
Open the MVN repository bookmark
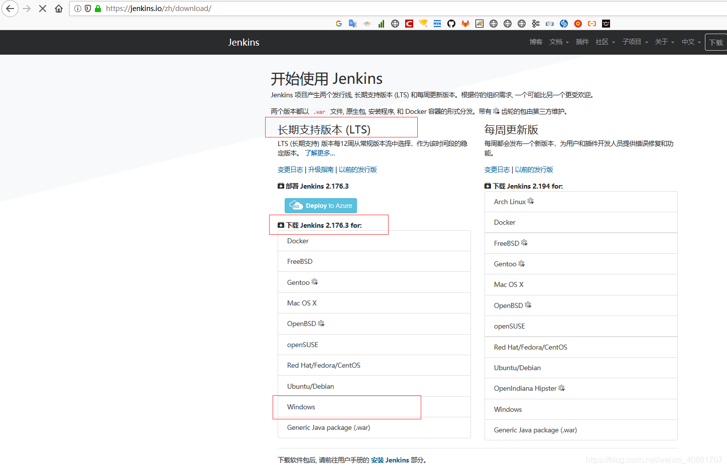click(x=437, y=24)
